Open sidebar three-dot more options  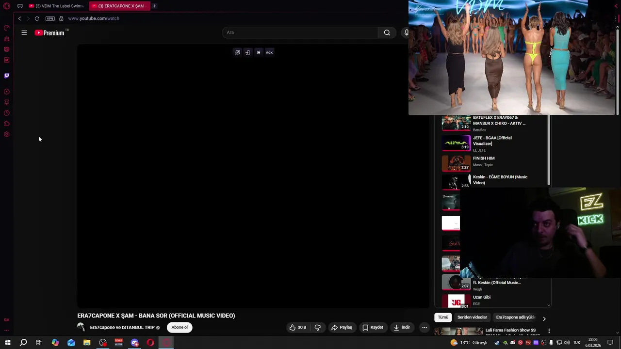(x=7, y=330)
